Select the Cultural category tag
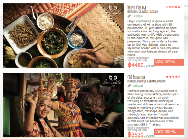This screenshot has width=188, height=139. (138, 86)
